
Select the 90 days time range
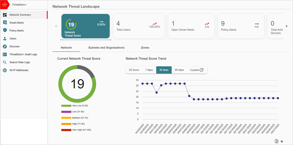tap(179, 70)
